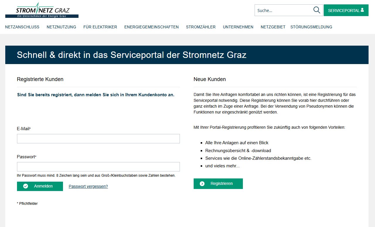Viewport: 375px width, 227px height.
Task: Click the password requirements hint text
Action: (x=96, y=176)
